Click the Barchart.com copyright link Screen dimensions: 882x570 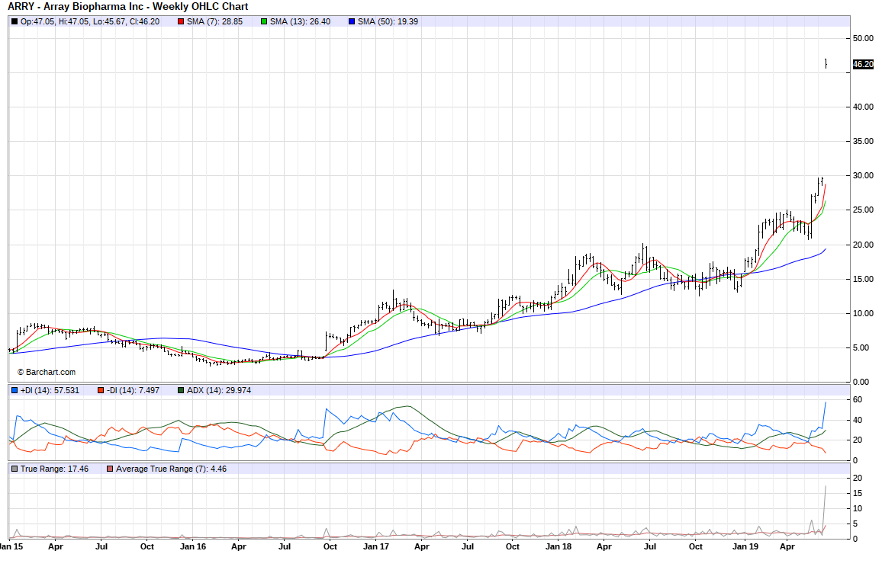[x=47, y=372]
